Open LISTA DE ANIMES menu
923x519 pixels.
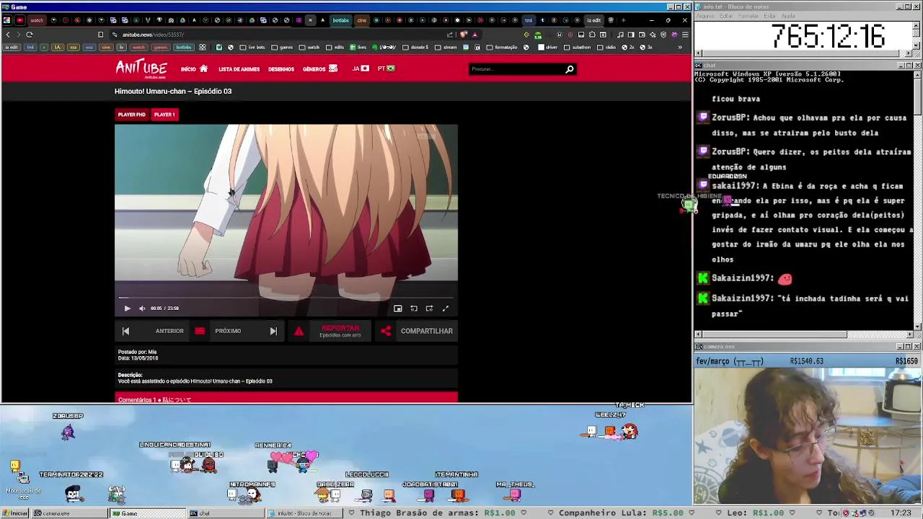pyautogui.click(x=239, y=69)
